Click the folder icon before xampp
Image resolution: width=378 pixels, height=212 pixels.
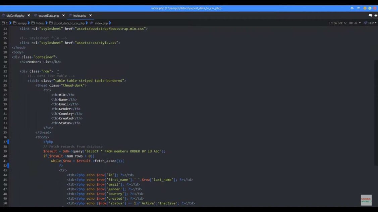tap(15, 23)
